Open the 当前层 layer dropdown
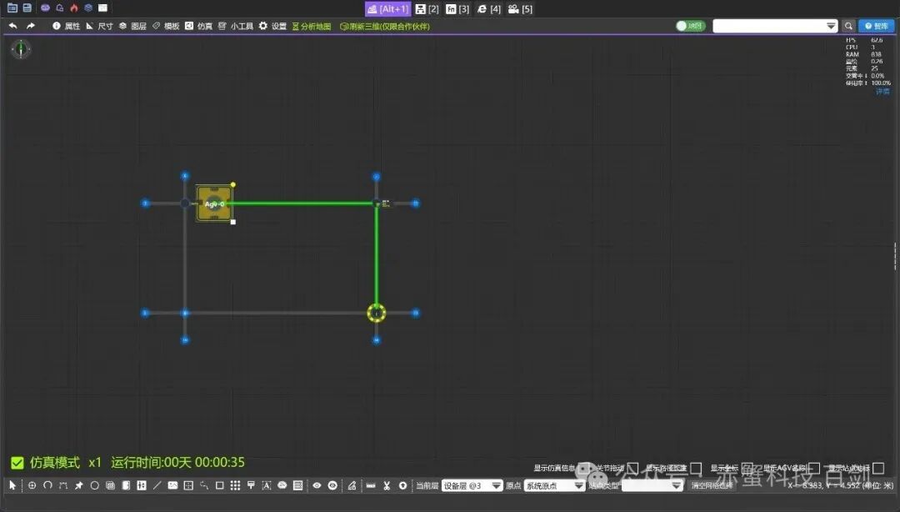 pyautogui.click(x=472, y=485)
